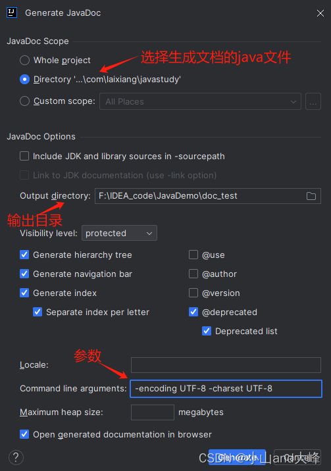Select the Custom scope radio button
Viewport: 331px width, 471px height.
pos(24,101)
